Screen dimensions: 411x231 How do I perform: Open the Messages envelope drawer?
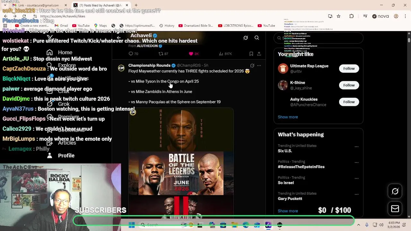click(x=395, y=209)
